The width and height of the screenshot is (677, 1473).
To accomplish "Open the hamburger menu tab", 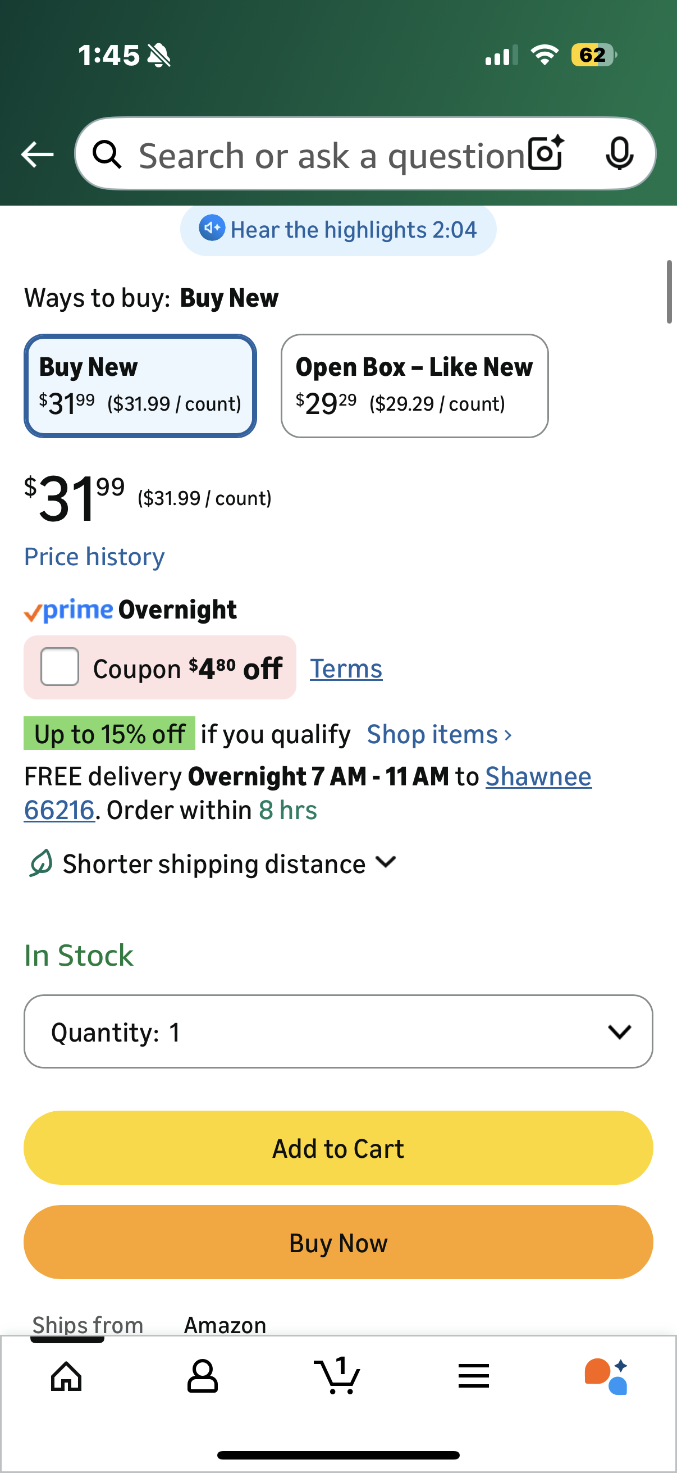I will [474, 1376].
